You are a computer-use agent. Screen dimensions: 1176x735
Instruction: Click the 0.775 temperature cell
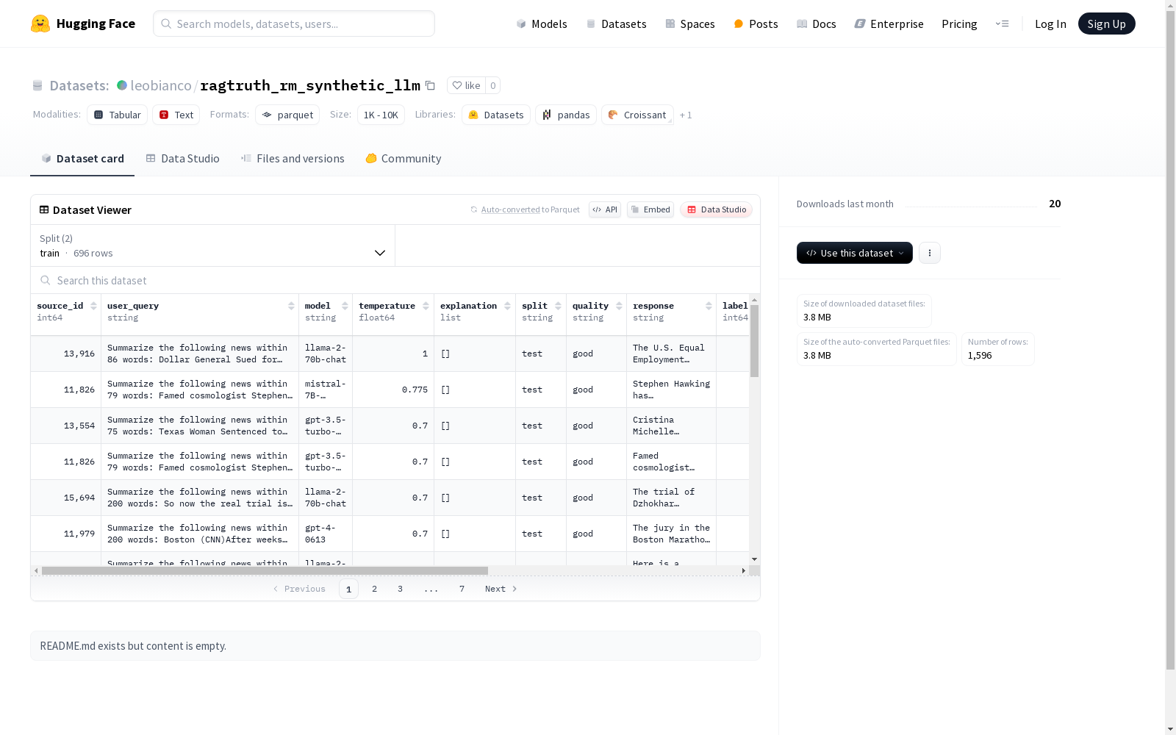point(393,390)
